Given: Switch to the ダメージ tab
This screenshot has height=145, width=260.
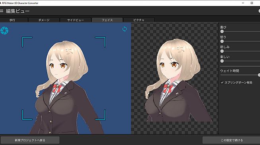Looking at the screenshot, I should 44,20.
